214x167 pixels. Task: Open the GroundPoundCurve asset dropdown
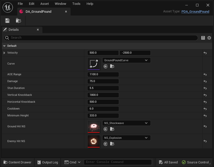126,60
